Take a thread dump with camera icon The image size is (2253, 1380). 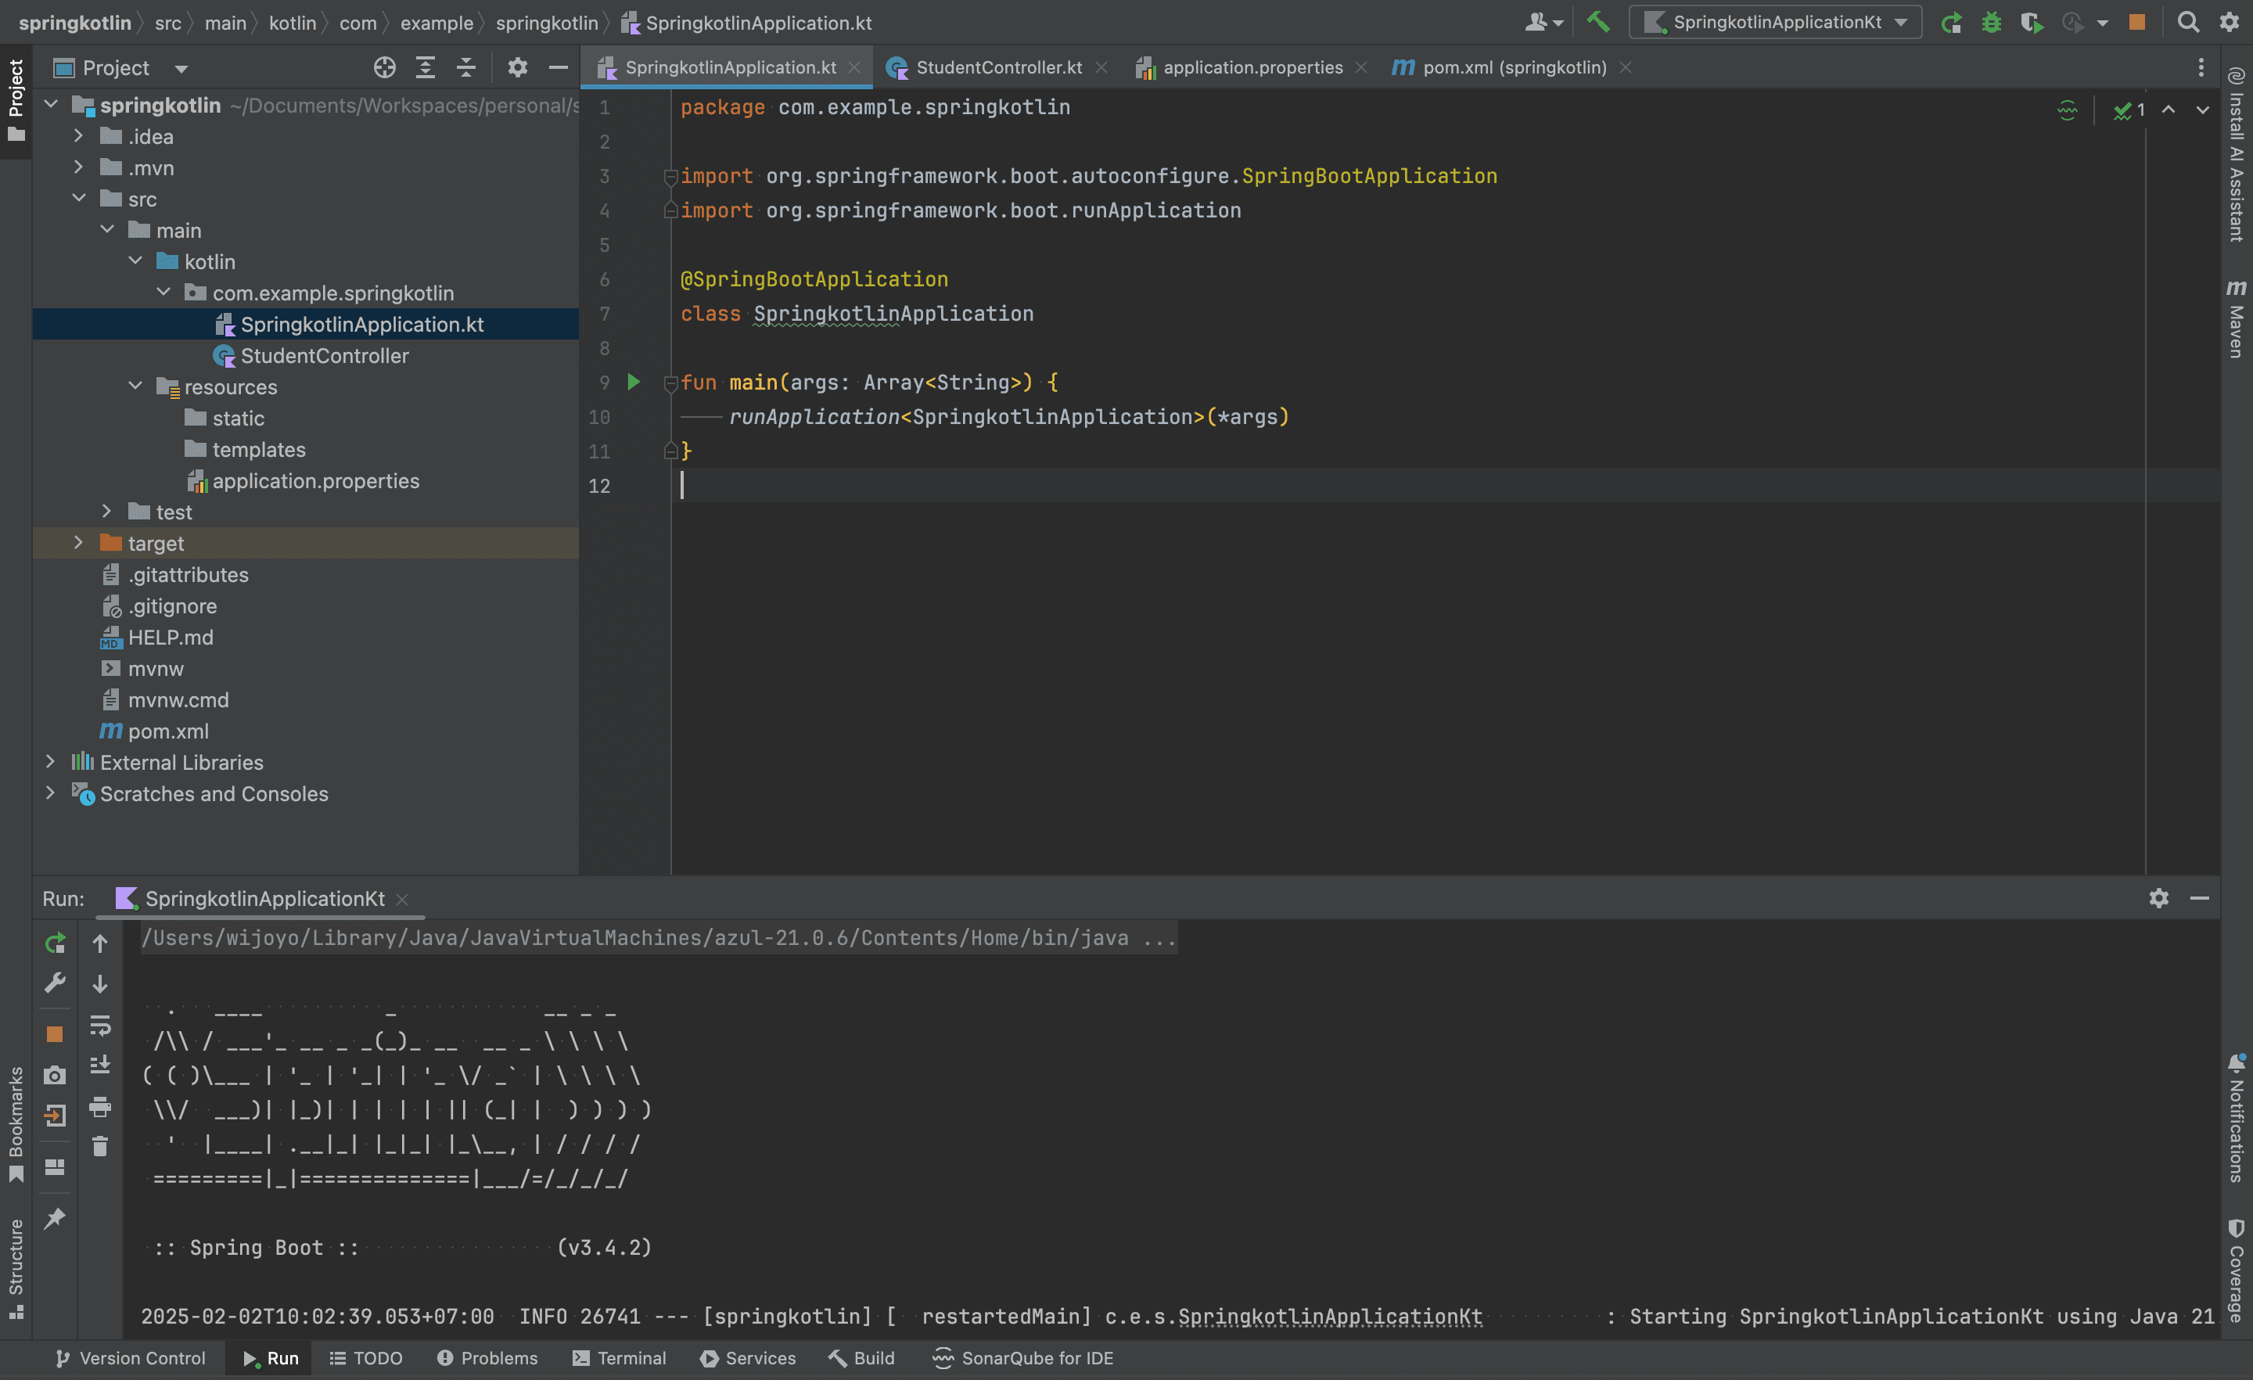pyautogui.click(x=55, y=1075)
